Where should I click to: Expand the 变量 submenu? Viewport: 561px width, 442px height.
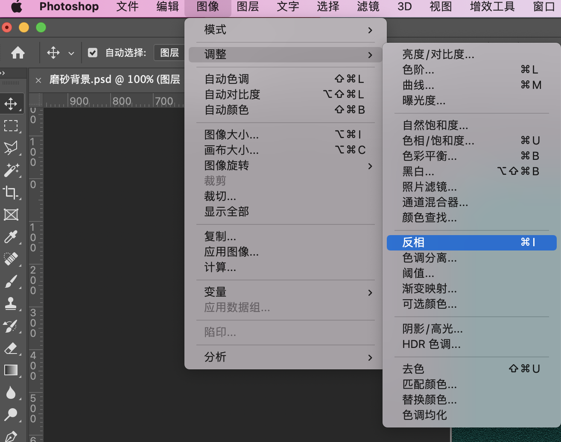point(285,292)
